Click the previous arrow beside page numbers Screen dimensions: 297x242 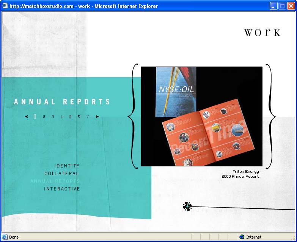point(27,116)
